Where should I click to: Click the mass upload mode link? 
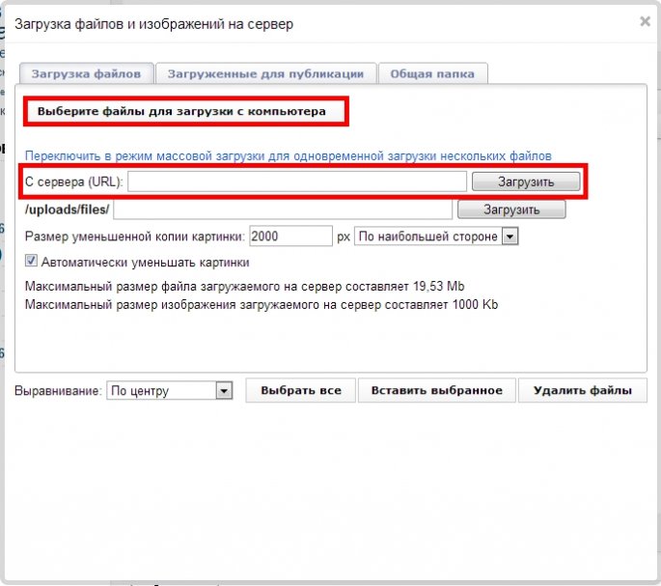point(289,156)
